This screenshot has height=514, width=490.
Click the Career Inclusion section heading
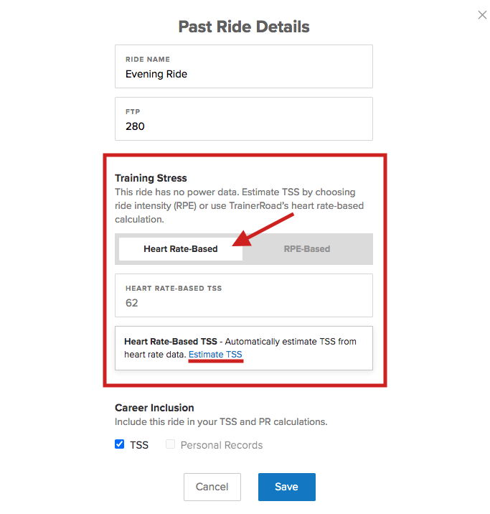point(154,408)
